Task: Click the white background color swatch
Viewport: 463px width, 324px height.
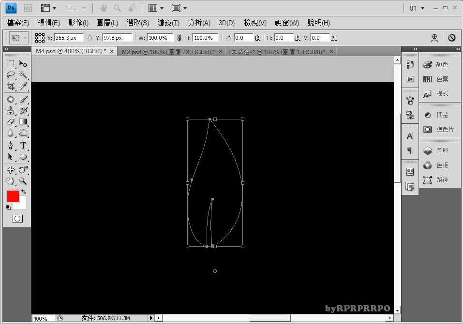Action: click(x=22, y=205)
